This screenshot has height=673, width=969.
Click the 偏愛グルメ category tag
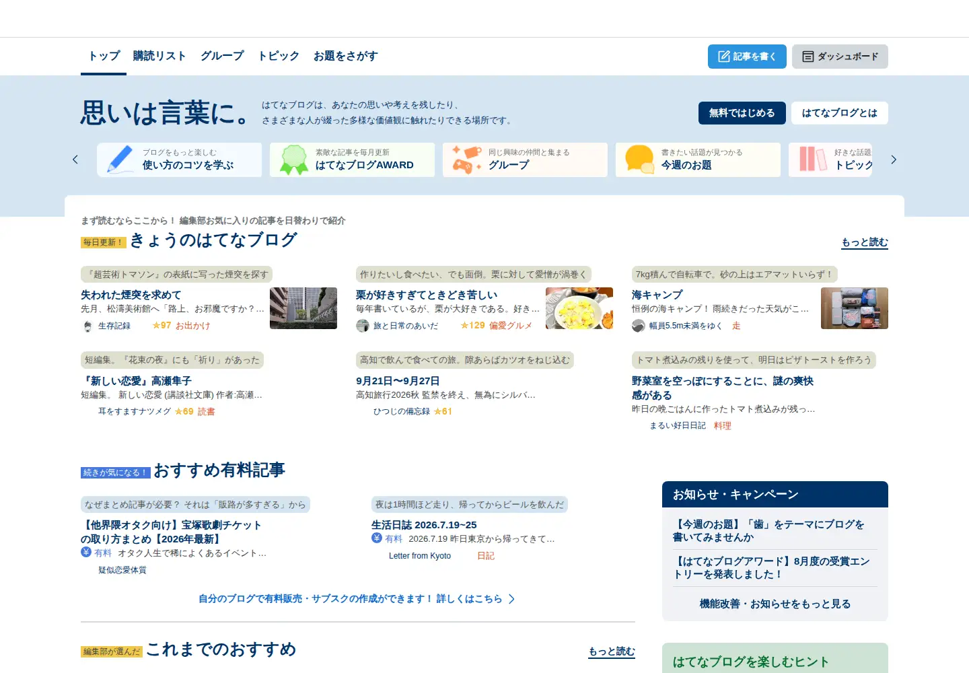click(x=511, y=326)
